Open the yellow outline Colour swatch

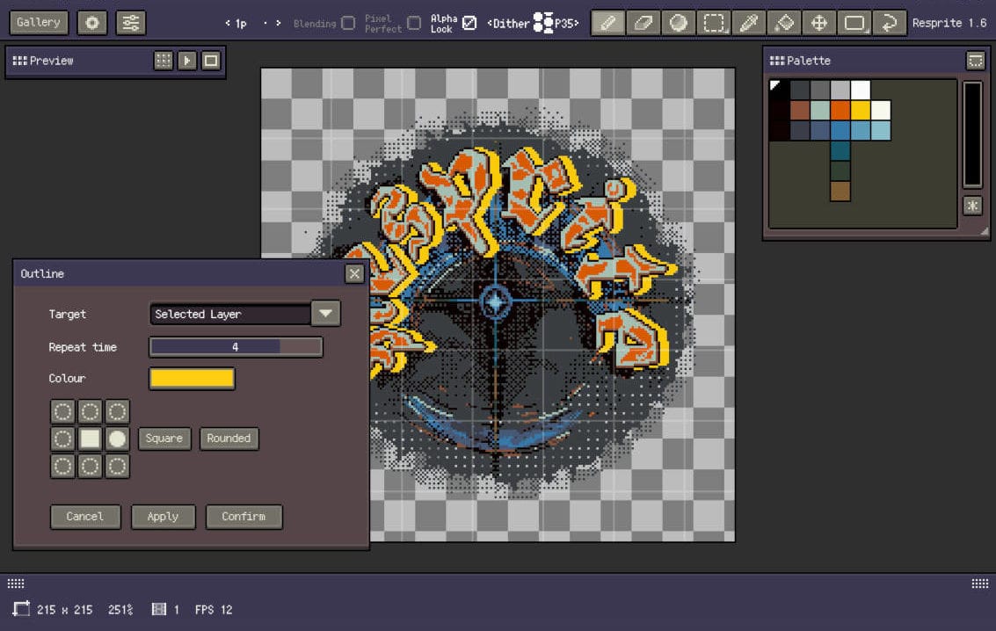tap(192, 379)
